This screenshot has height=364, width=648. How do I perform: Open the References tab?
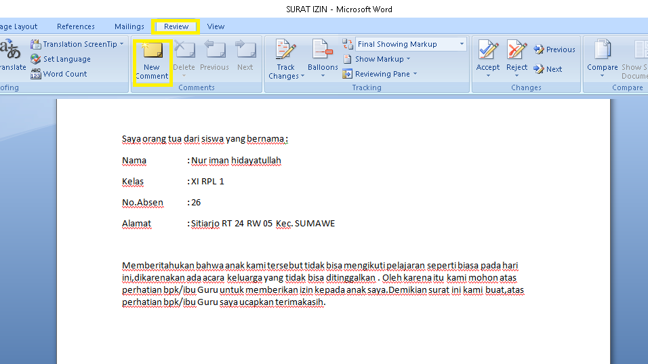(x=76, y=26)
